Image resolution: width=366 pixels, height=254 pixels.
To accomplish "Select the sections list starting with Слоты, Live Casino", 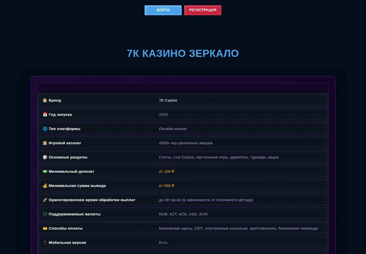I will [x=219, y=157].
